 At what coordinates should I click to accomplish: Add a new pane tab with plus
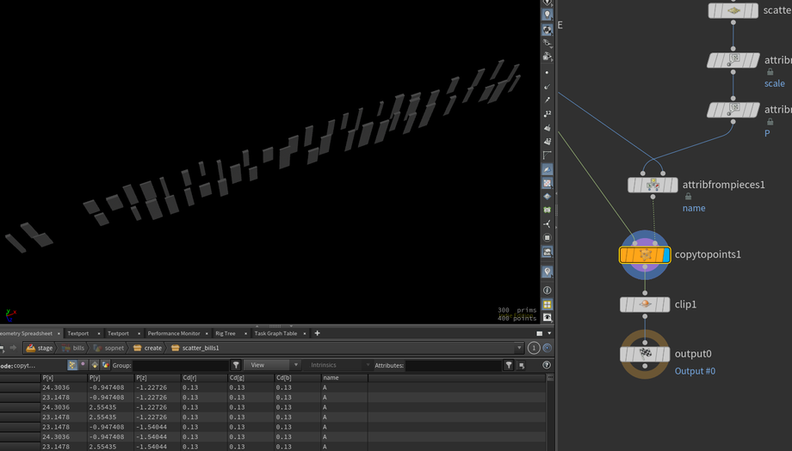[x=317, y=333]
